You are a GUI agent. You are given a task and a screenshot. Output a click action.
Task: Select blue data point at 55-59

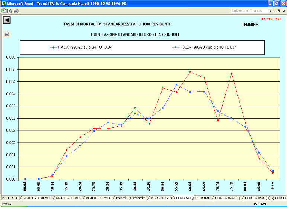point(176,85)
